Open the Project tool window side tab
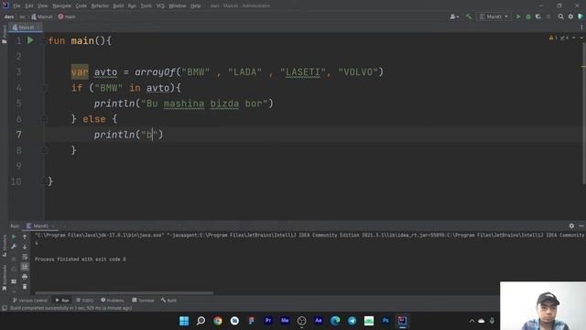The height and width of the screenshot is (330, 586). coord(4,36)
